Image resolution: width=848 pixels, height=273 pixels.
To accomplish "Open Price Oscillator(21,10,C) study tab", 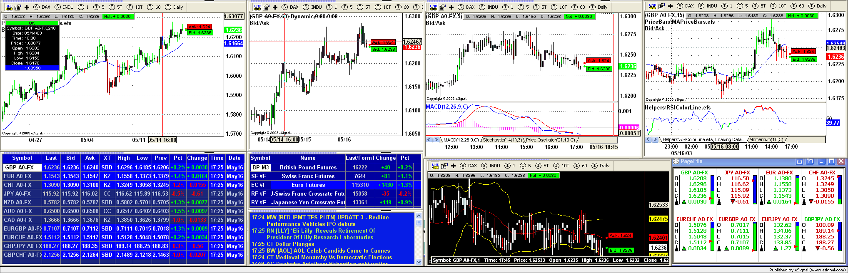I will tap(550, 140).
